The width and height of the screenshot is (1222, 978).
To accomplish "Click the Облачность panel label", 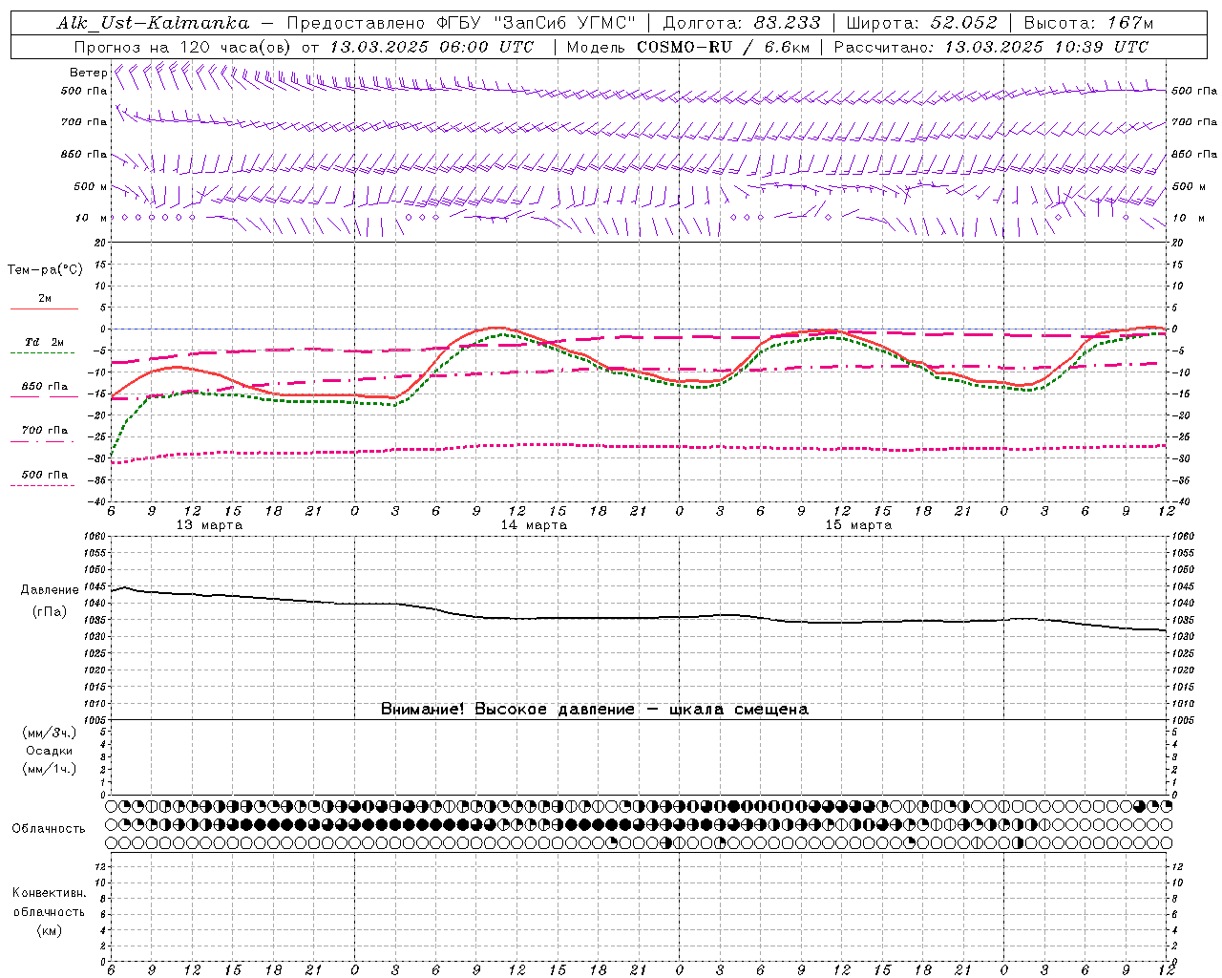I will point(49,829).
